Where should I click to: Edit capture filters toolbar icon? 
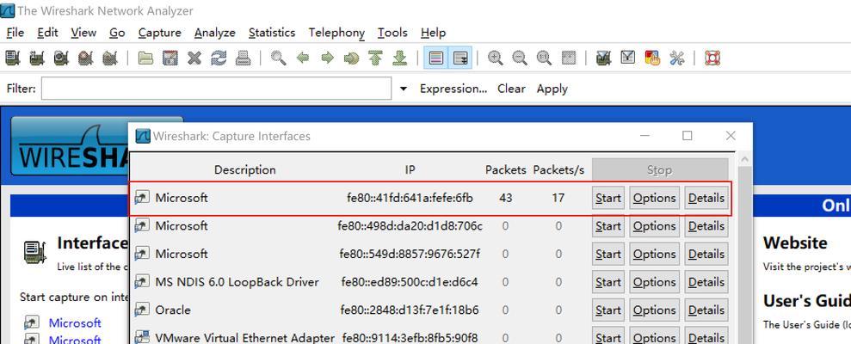pos(603,58)
